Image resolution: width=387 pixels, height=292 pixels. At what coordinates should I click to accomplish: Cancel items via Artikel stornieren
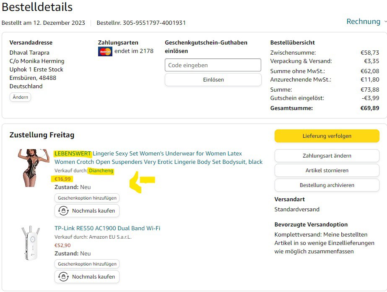[327, 171]
